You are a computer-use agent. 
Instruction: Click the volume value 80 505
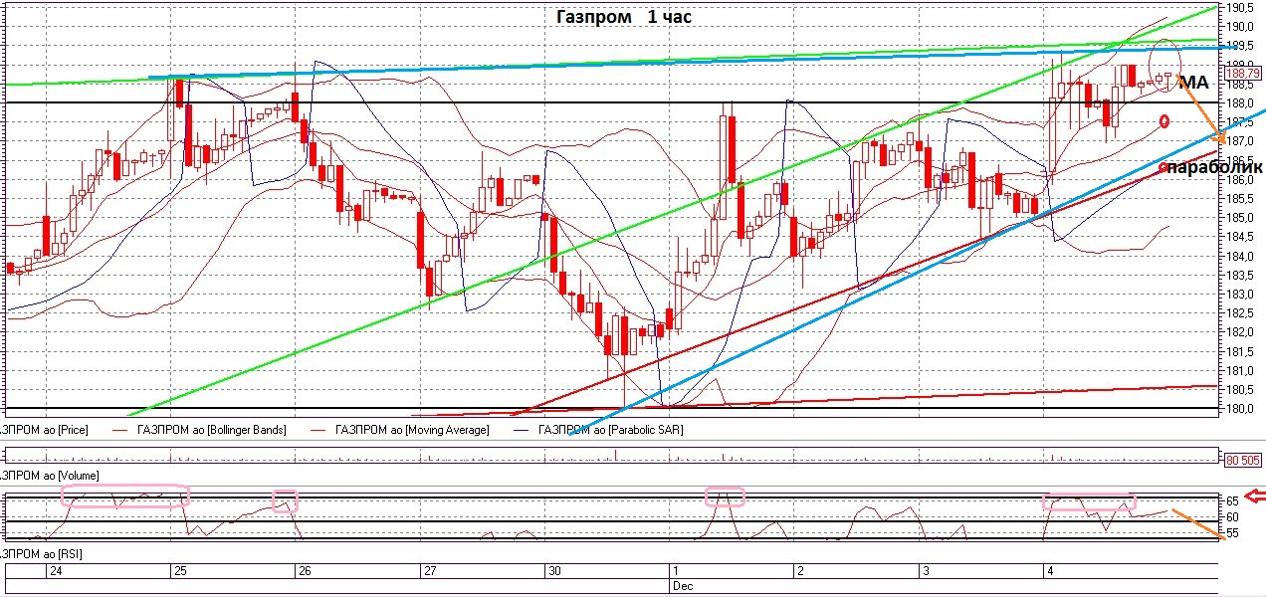[x=1243, y=460]
